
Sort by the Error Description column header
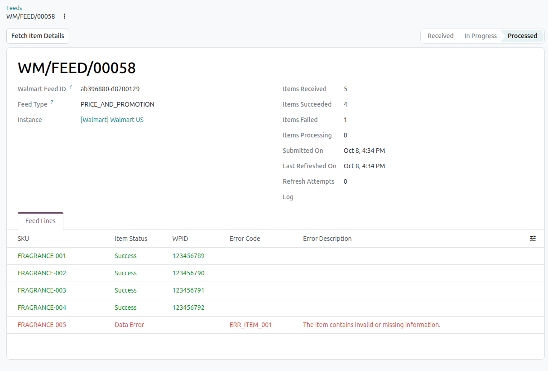click(327, 239)
